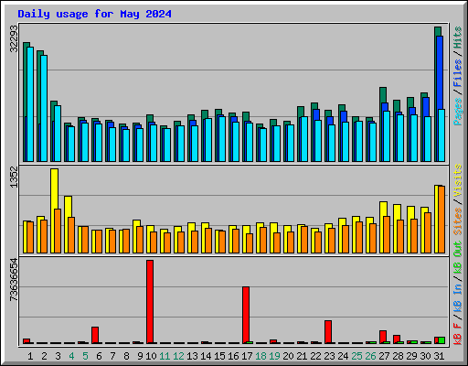
Task: Click the red kB F bar for day 17
Action: point(246,315)
